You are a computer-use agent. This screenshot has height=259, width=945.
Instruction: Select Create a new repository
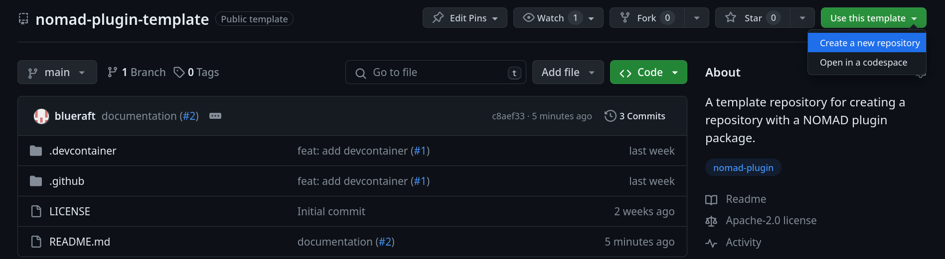coord(869,43)
